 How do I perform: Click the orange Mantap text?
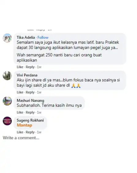click(24, 125)
